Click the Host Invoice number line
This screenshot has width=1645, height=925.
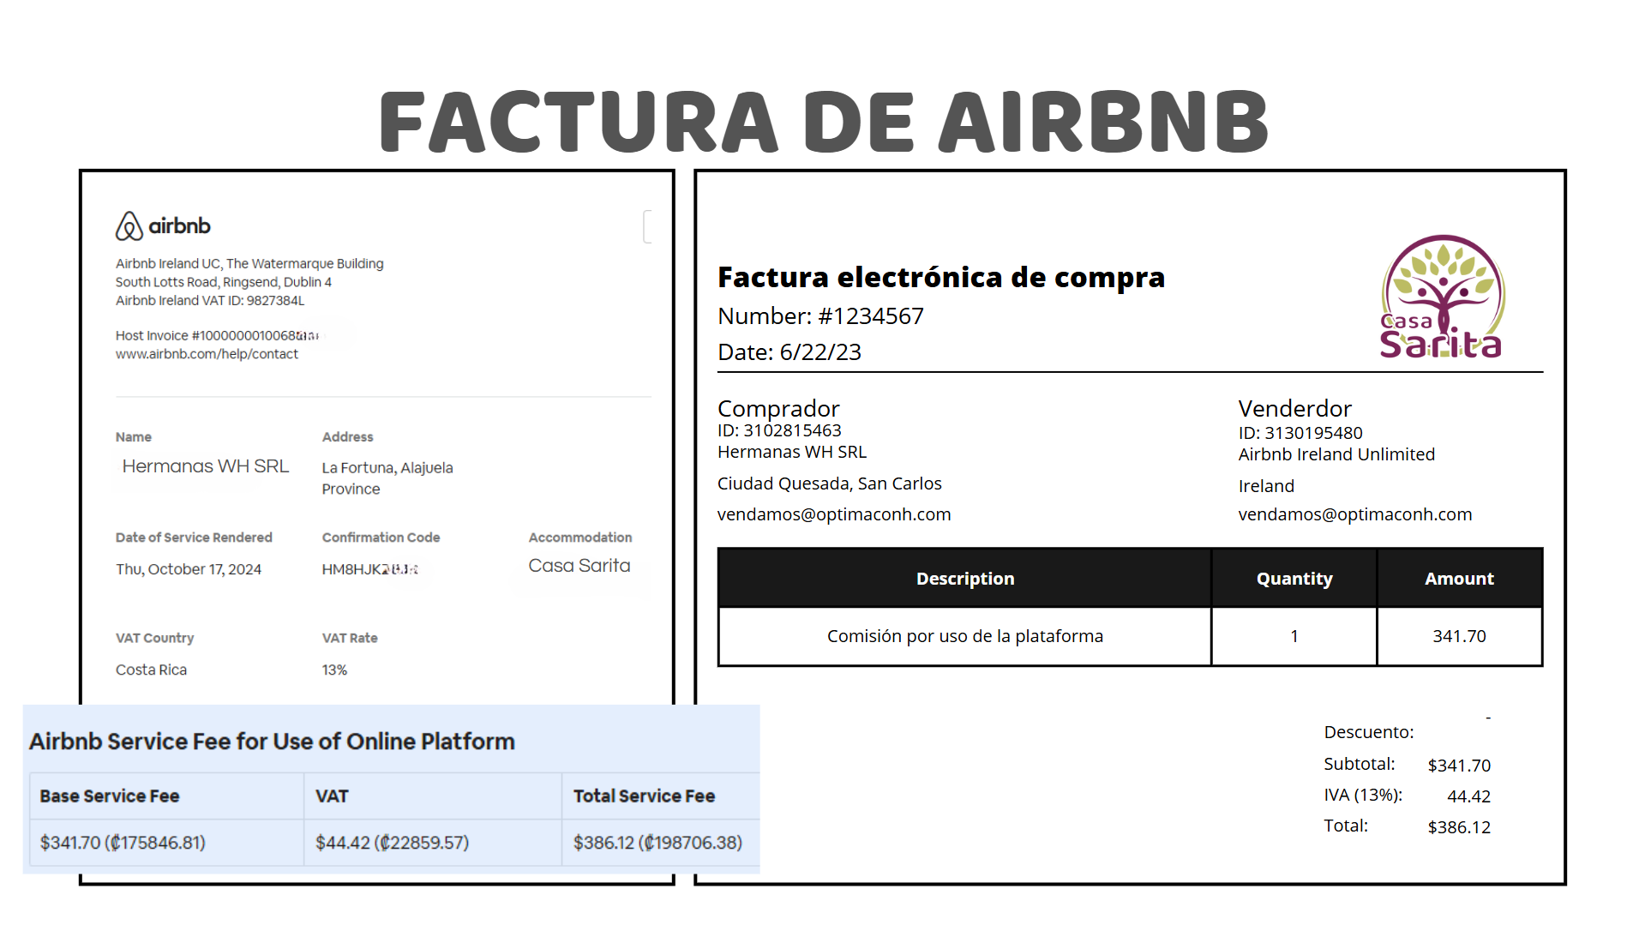coord(218,336)
